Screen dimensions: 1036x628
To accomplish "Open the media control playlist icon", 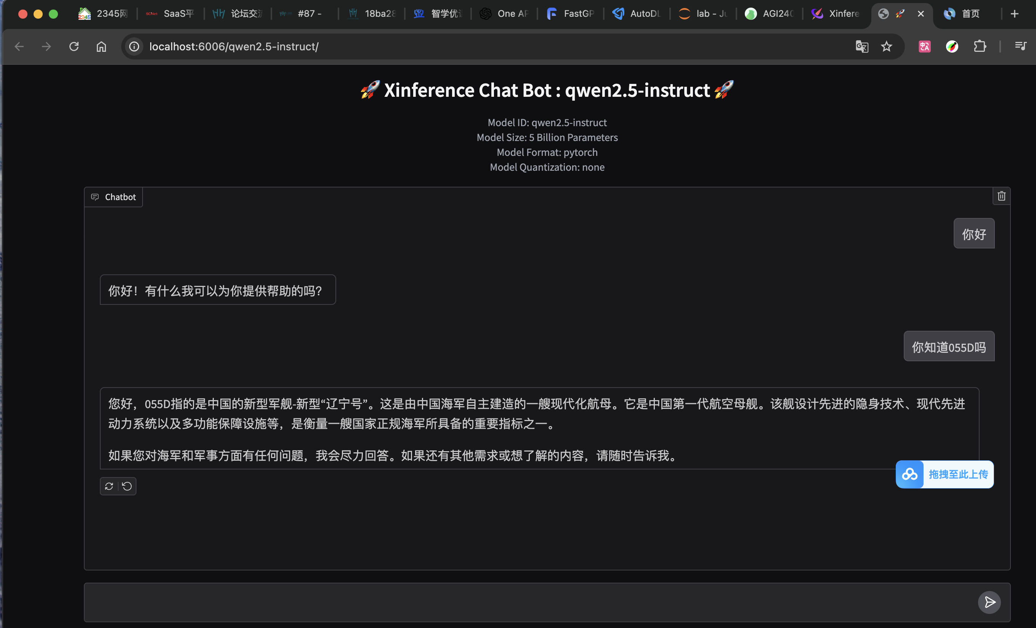I will pyautogui.click(x=1020, y=46).
